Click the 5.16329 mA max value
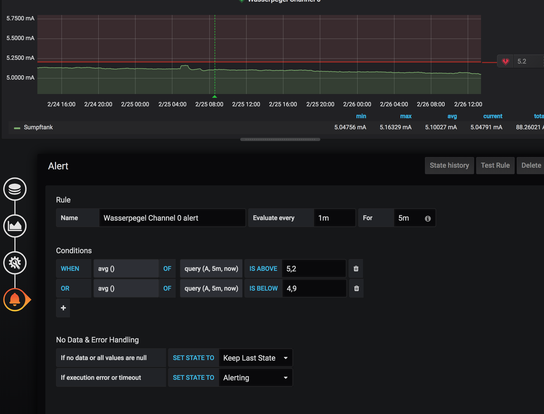Screen dimensions: 544x414 (396, 127)
